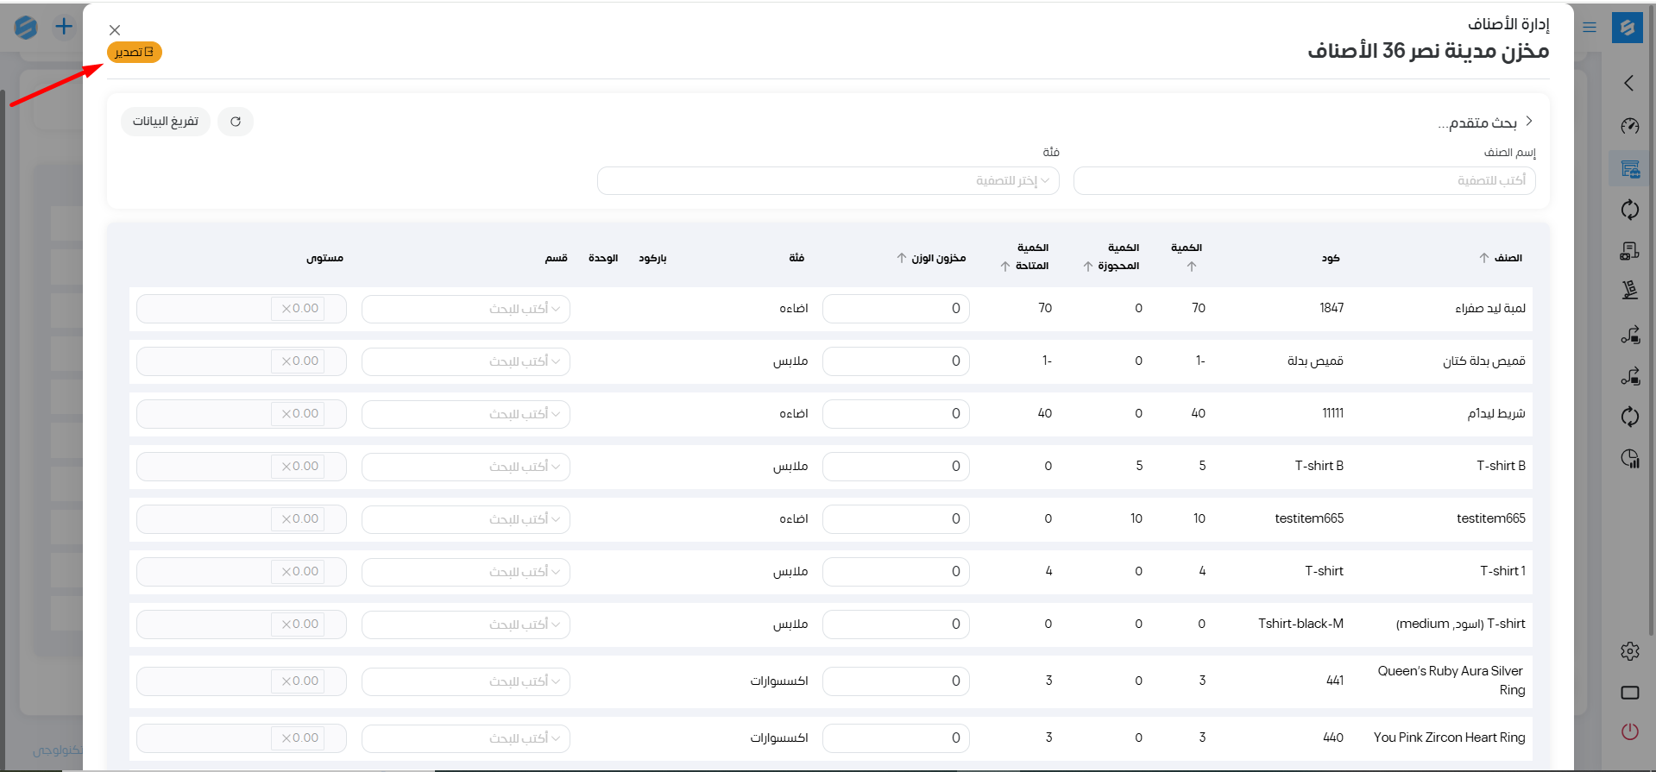
Task: Clear the مستوى value in قميص بدلة كتان row
Action: pos(286,361)
